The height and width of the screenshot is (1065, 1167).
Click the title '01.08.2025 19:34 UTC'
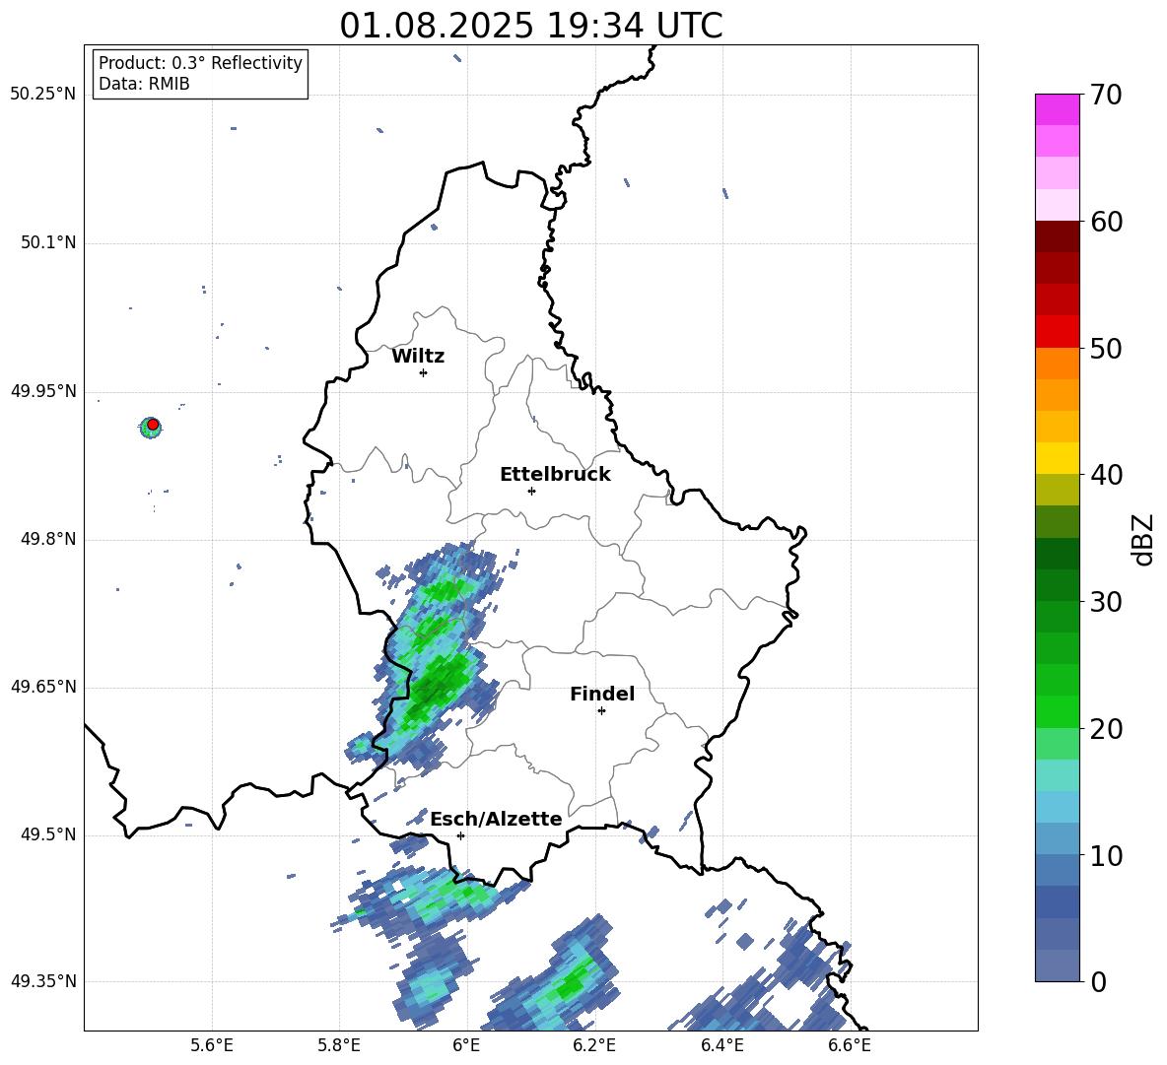point(530,26)
